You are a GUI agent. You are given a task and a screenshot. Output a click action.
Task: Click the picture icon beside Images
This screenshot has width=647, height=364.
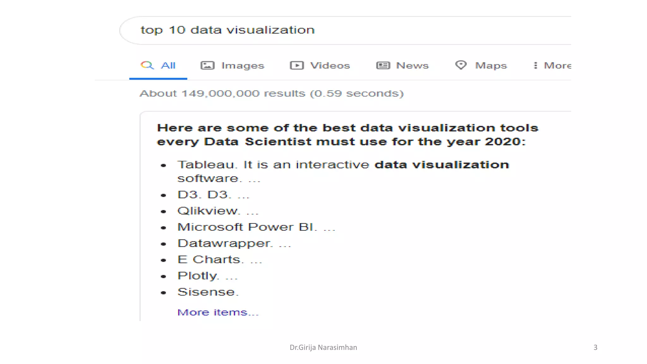pyautogui.click(x=208, y=65)
